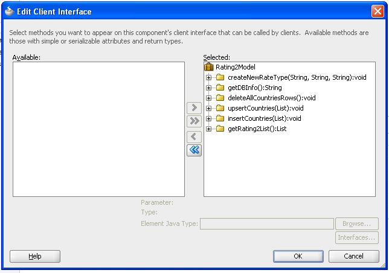Click the folder icon beside insertCountries
Viewport: 389px width, 273px height.
(x=220, y=118)
